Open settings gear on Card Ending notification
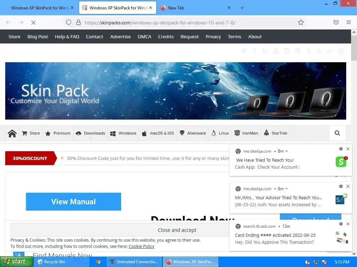The width and height of the screenshot is (357, 267). click(341, 224)
